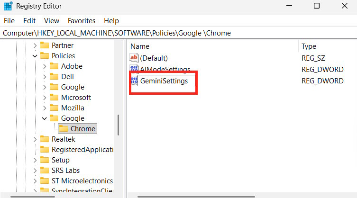The width and height of the screenshot is (357, 198).
Task: Select the SRS Labs key label
Action: click(x=65, y=171)
